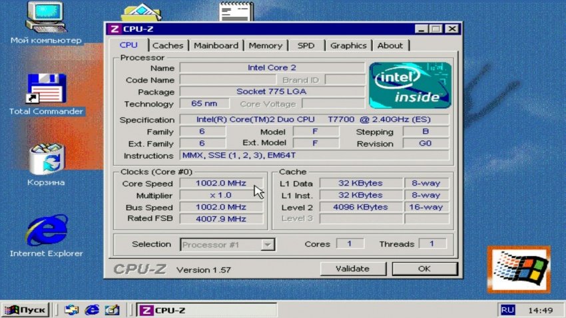The image size is (566, 318).
Task: Click the Threads count value
Action: click(x=432, y=243)
